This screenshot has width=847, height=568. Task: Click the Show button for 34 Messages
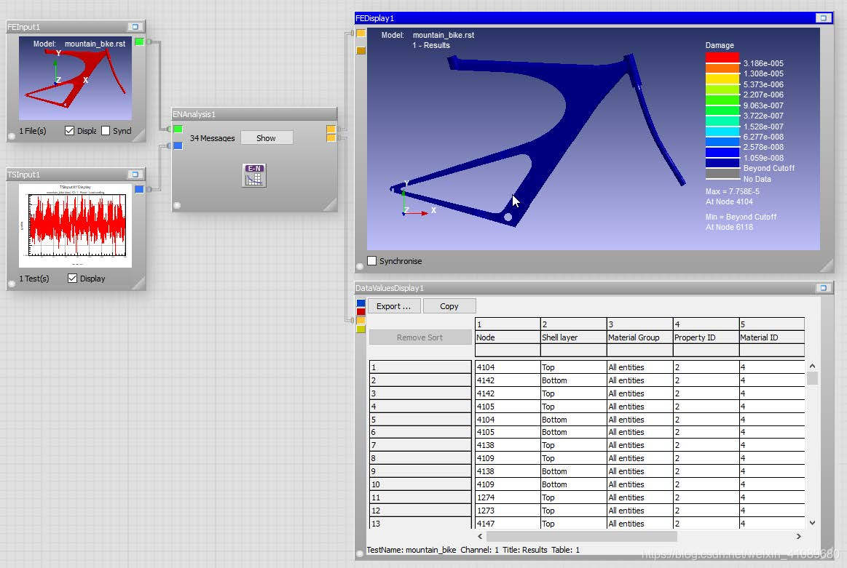click(x=267, y=137)
